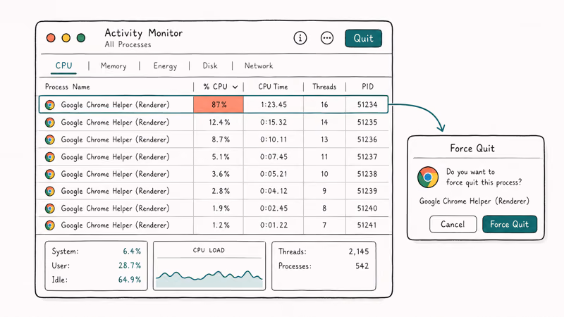This screenshot has height=317, width=564.
Task: Select process name in row with 2.8% CPU
Action: [x=115, y=191]
